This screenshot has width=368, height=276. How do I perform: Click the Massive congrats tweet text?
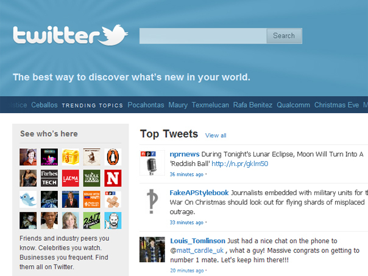[265, 250]
